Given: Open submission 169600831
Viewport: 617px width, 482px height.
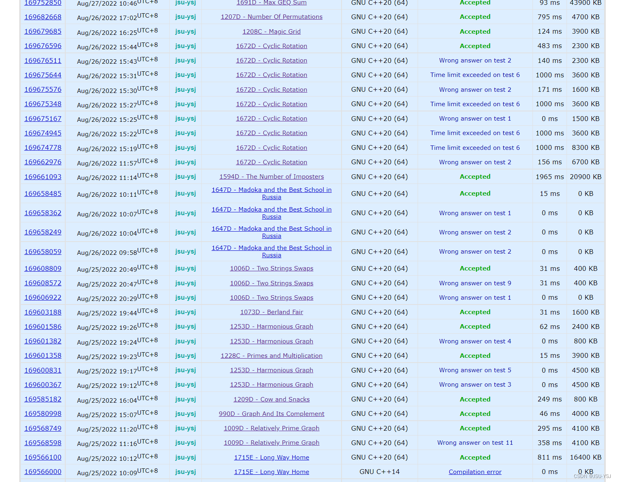Looking at the screenshot, I should (x=43, y=370).
